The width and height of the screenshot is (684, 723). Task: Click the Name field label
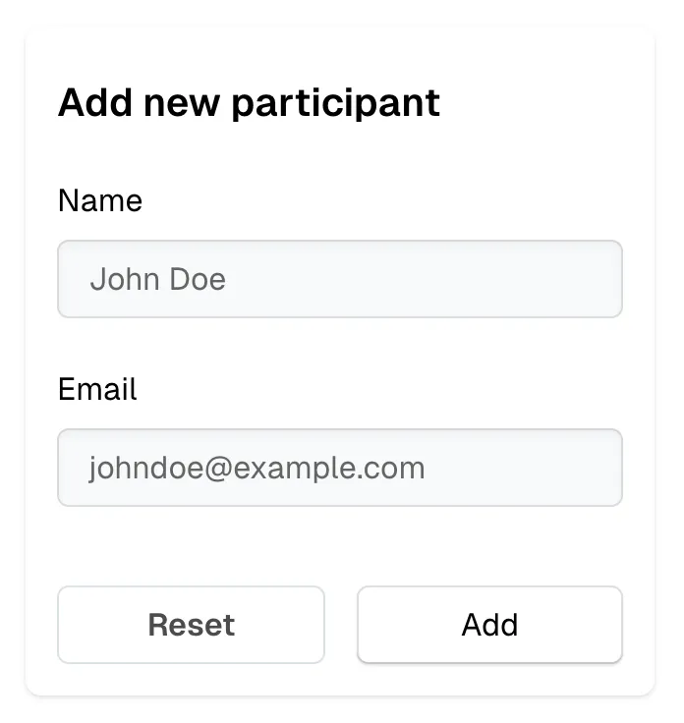[x=100, y=201]
